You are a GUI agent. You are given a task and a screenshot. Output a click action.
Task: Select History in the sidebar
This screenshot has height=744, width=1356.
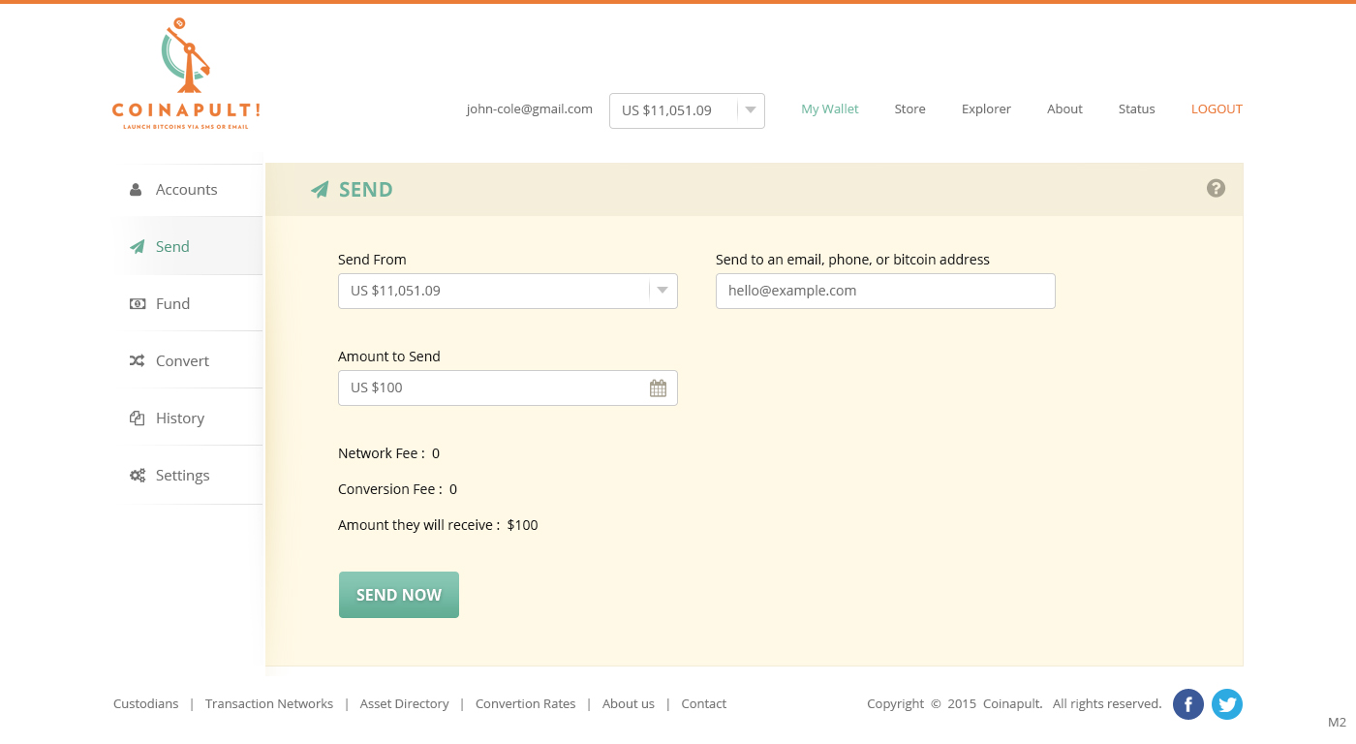pyautogui.click(x=187, y=418)
